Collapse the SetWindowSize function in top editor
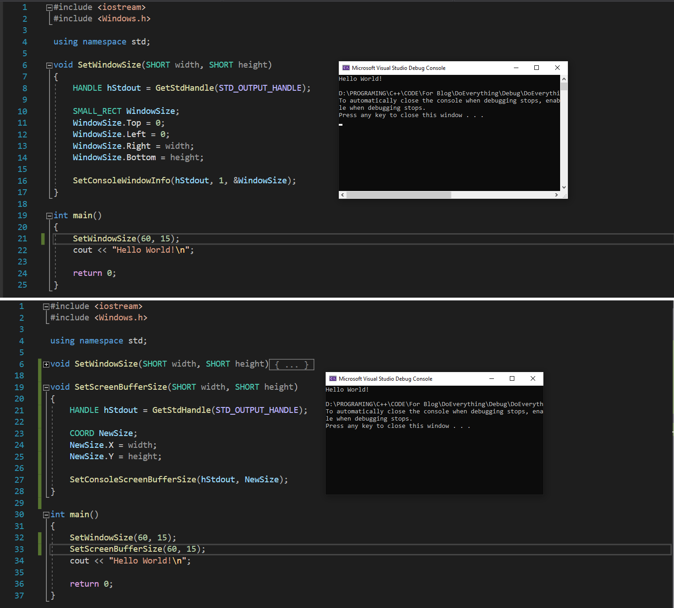The width and height of the screenshot is (674, 608). coord(49,64)
